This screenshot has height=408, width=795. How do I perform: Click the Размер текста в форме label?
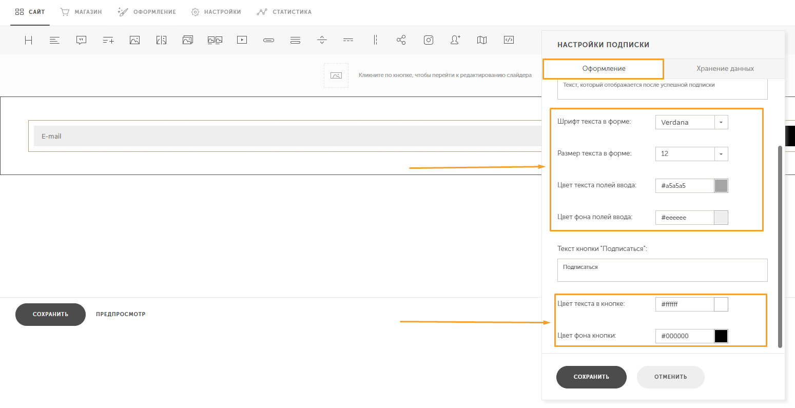(x=594, y=153)
